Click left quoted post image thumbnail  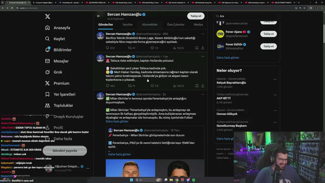[x=131, y=168]
